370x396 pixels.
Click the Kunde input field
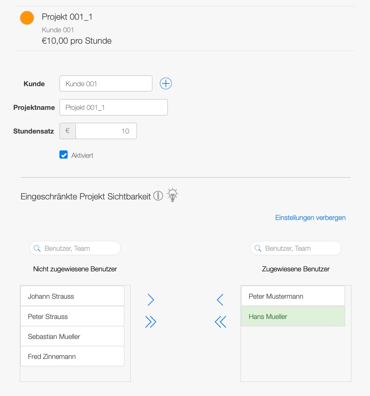[x=106, y=83]
